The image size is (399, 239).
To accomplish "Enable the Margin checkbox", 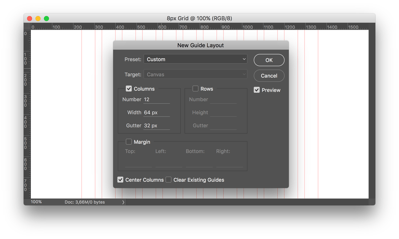I will point(129,142).
